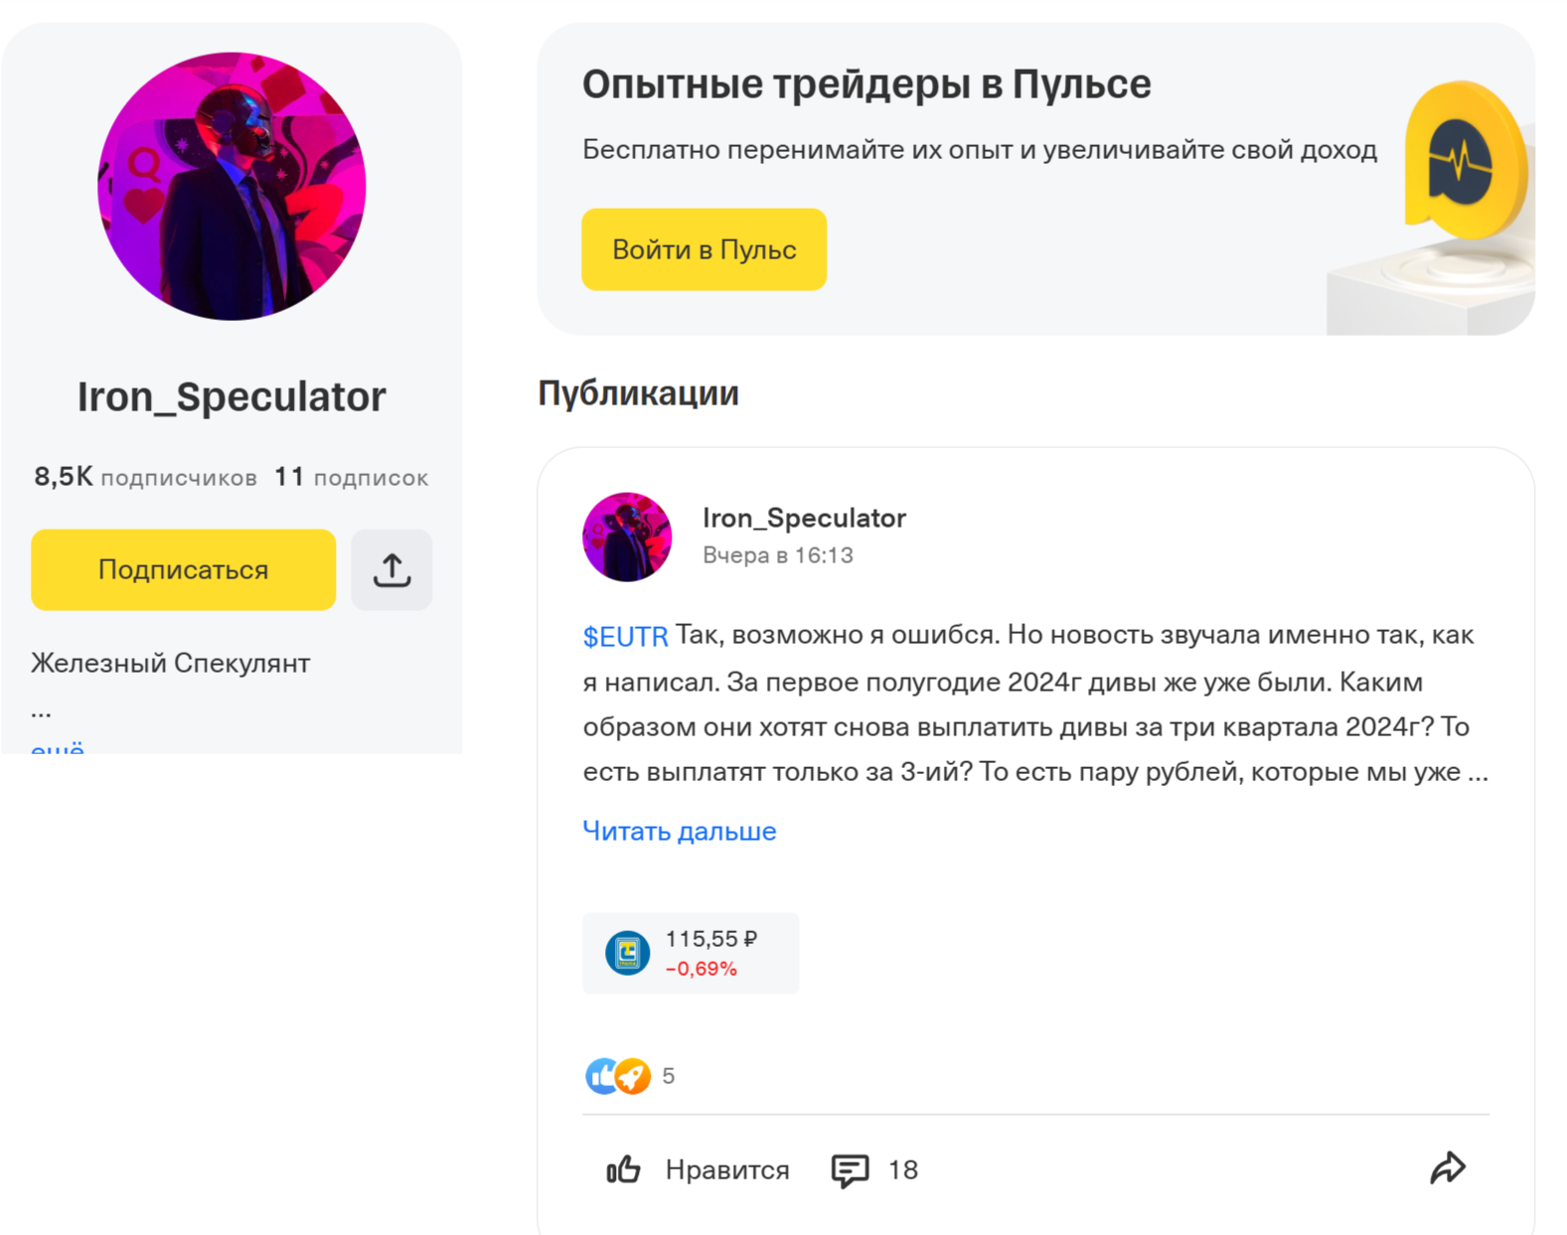This screenshot has width=1567, height=1235.
Task: Click the post timestamp Вчера в 16:13
Action: click(777, 555)
